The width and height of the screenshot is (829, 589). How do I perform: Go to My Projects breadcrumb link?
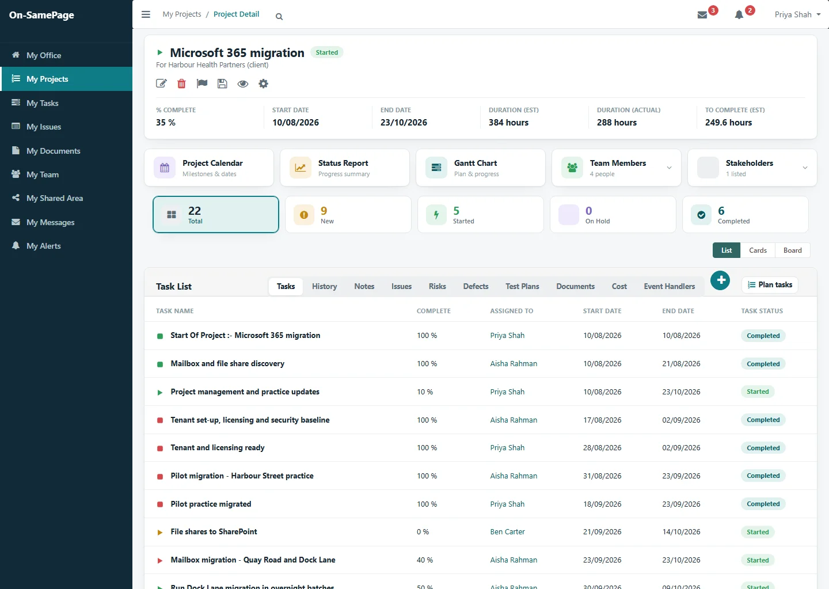pos(182,14)
